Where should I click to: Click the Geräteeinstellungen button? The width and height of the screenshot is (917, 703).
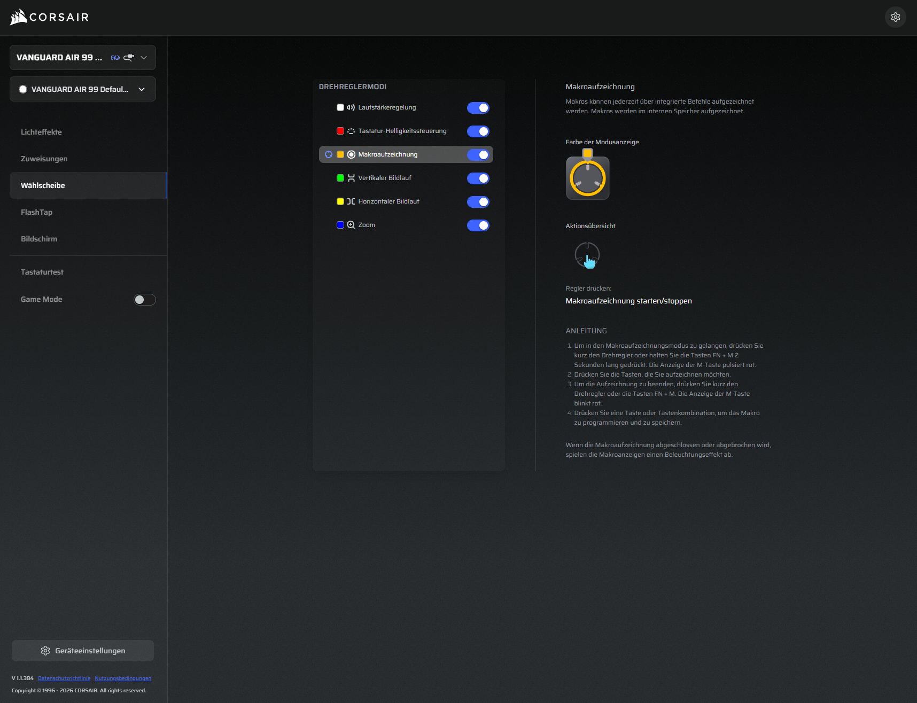point(83,651)
